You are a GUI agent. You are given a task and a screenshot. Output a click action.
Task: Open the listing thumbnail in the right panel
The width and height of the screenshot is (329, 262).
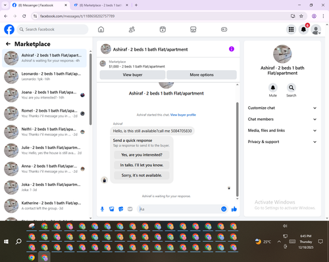coord(282,54)
